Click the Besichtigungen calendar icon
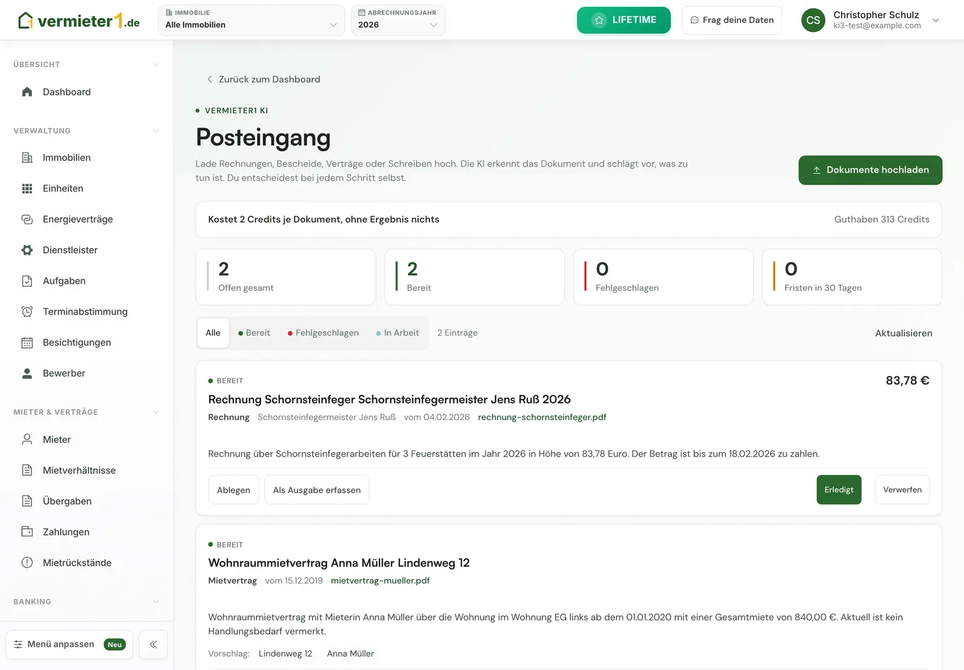Screen dimensions: 964x670 27,342
